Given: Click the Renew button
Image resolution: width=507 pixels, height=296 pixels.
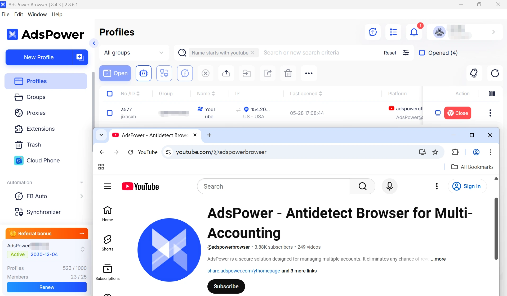Looking at the screenshot, I should coord(47,287).
